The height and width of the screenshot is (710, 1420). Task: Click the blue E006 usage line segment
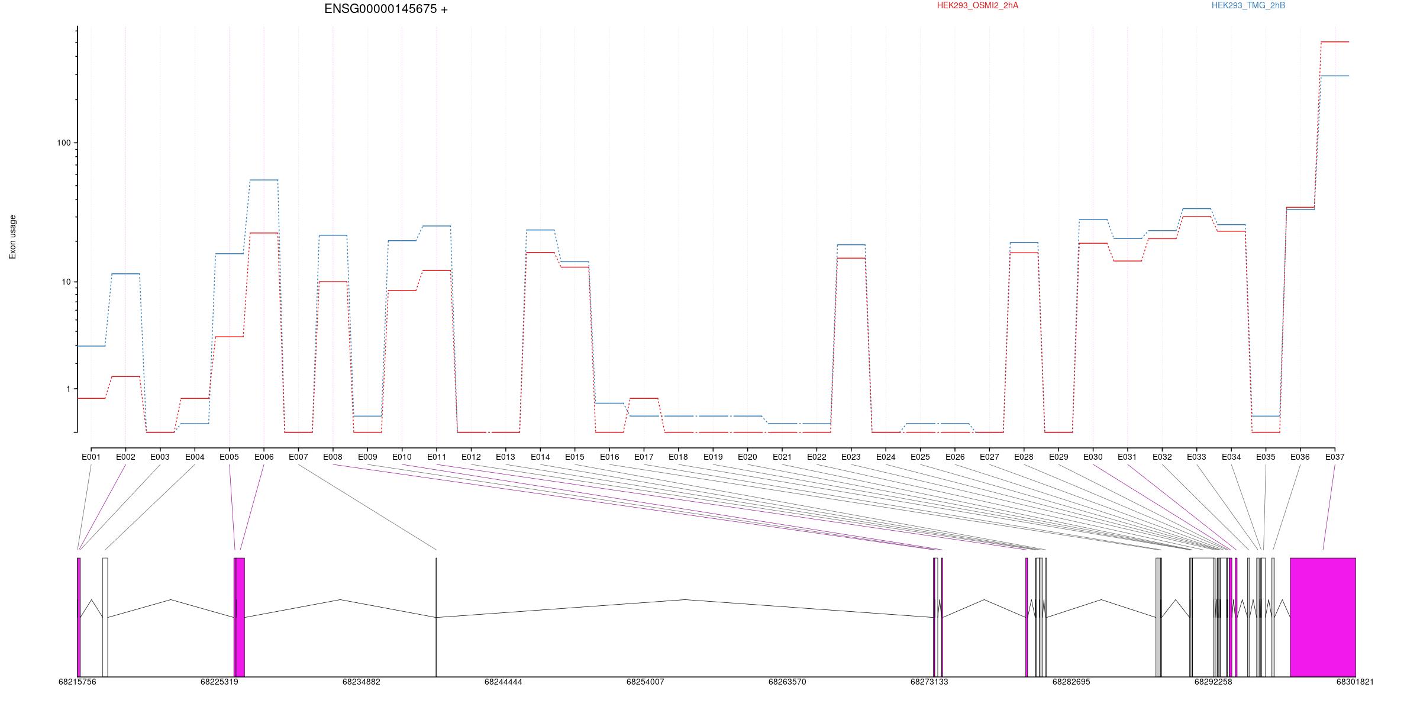pyautogui.click(x=264, y=180)
